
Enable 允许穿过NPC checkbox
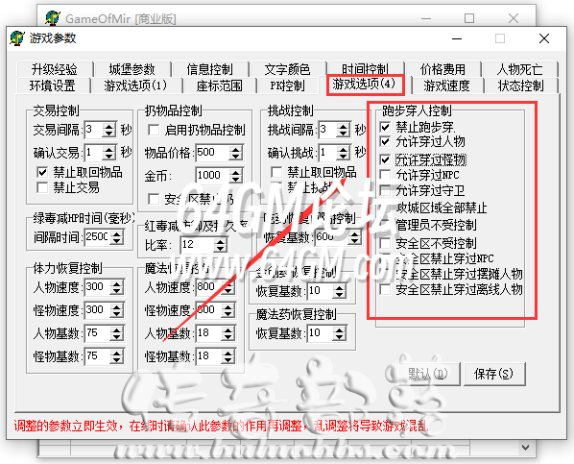click(385, 175)
